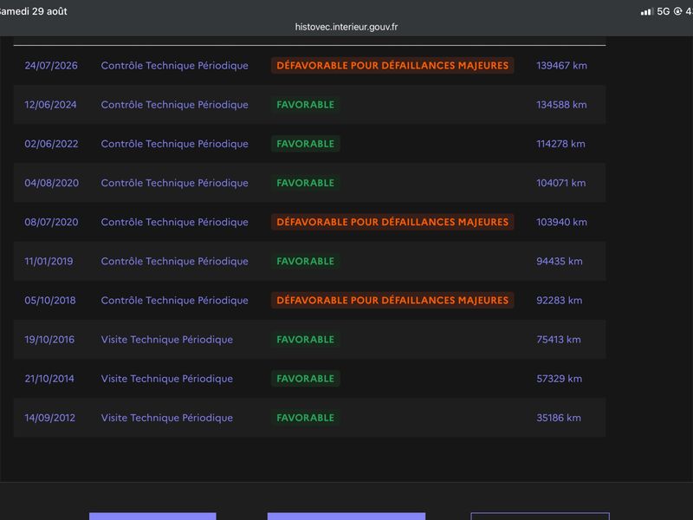Click 'Contrôle Technique Périodique' in the 02/06/2022 row

(x=175, y=144)
